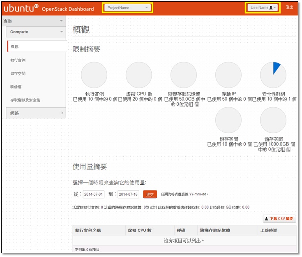Open the UserName account dropdown

pyautogui.click(x=263, y=8)
